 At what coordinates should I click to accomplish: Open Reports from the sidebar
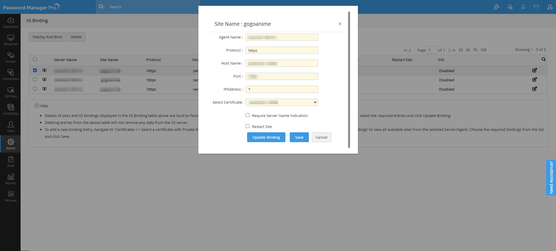point(10,179)
